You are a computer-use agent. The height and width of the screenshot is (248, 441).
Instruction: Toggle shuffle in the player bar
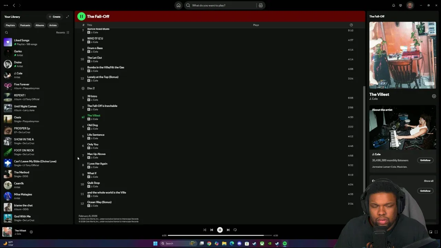click(205, 230)
